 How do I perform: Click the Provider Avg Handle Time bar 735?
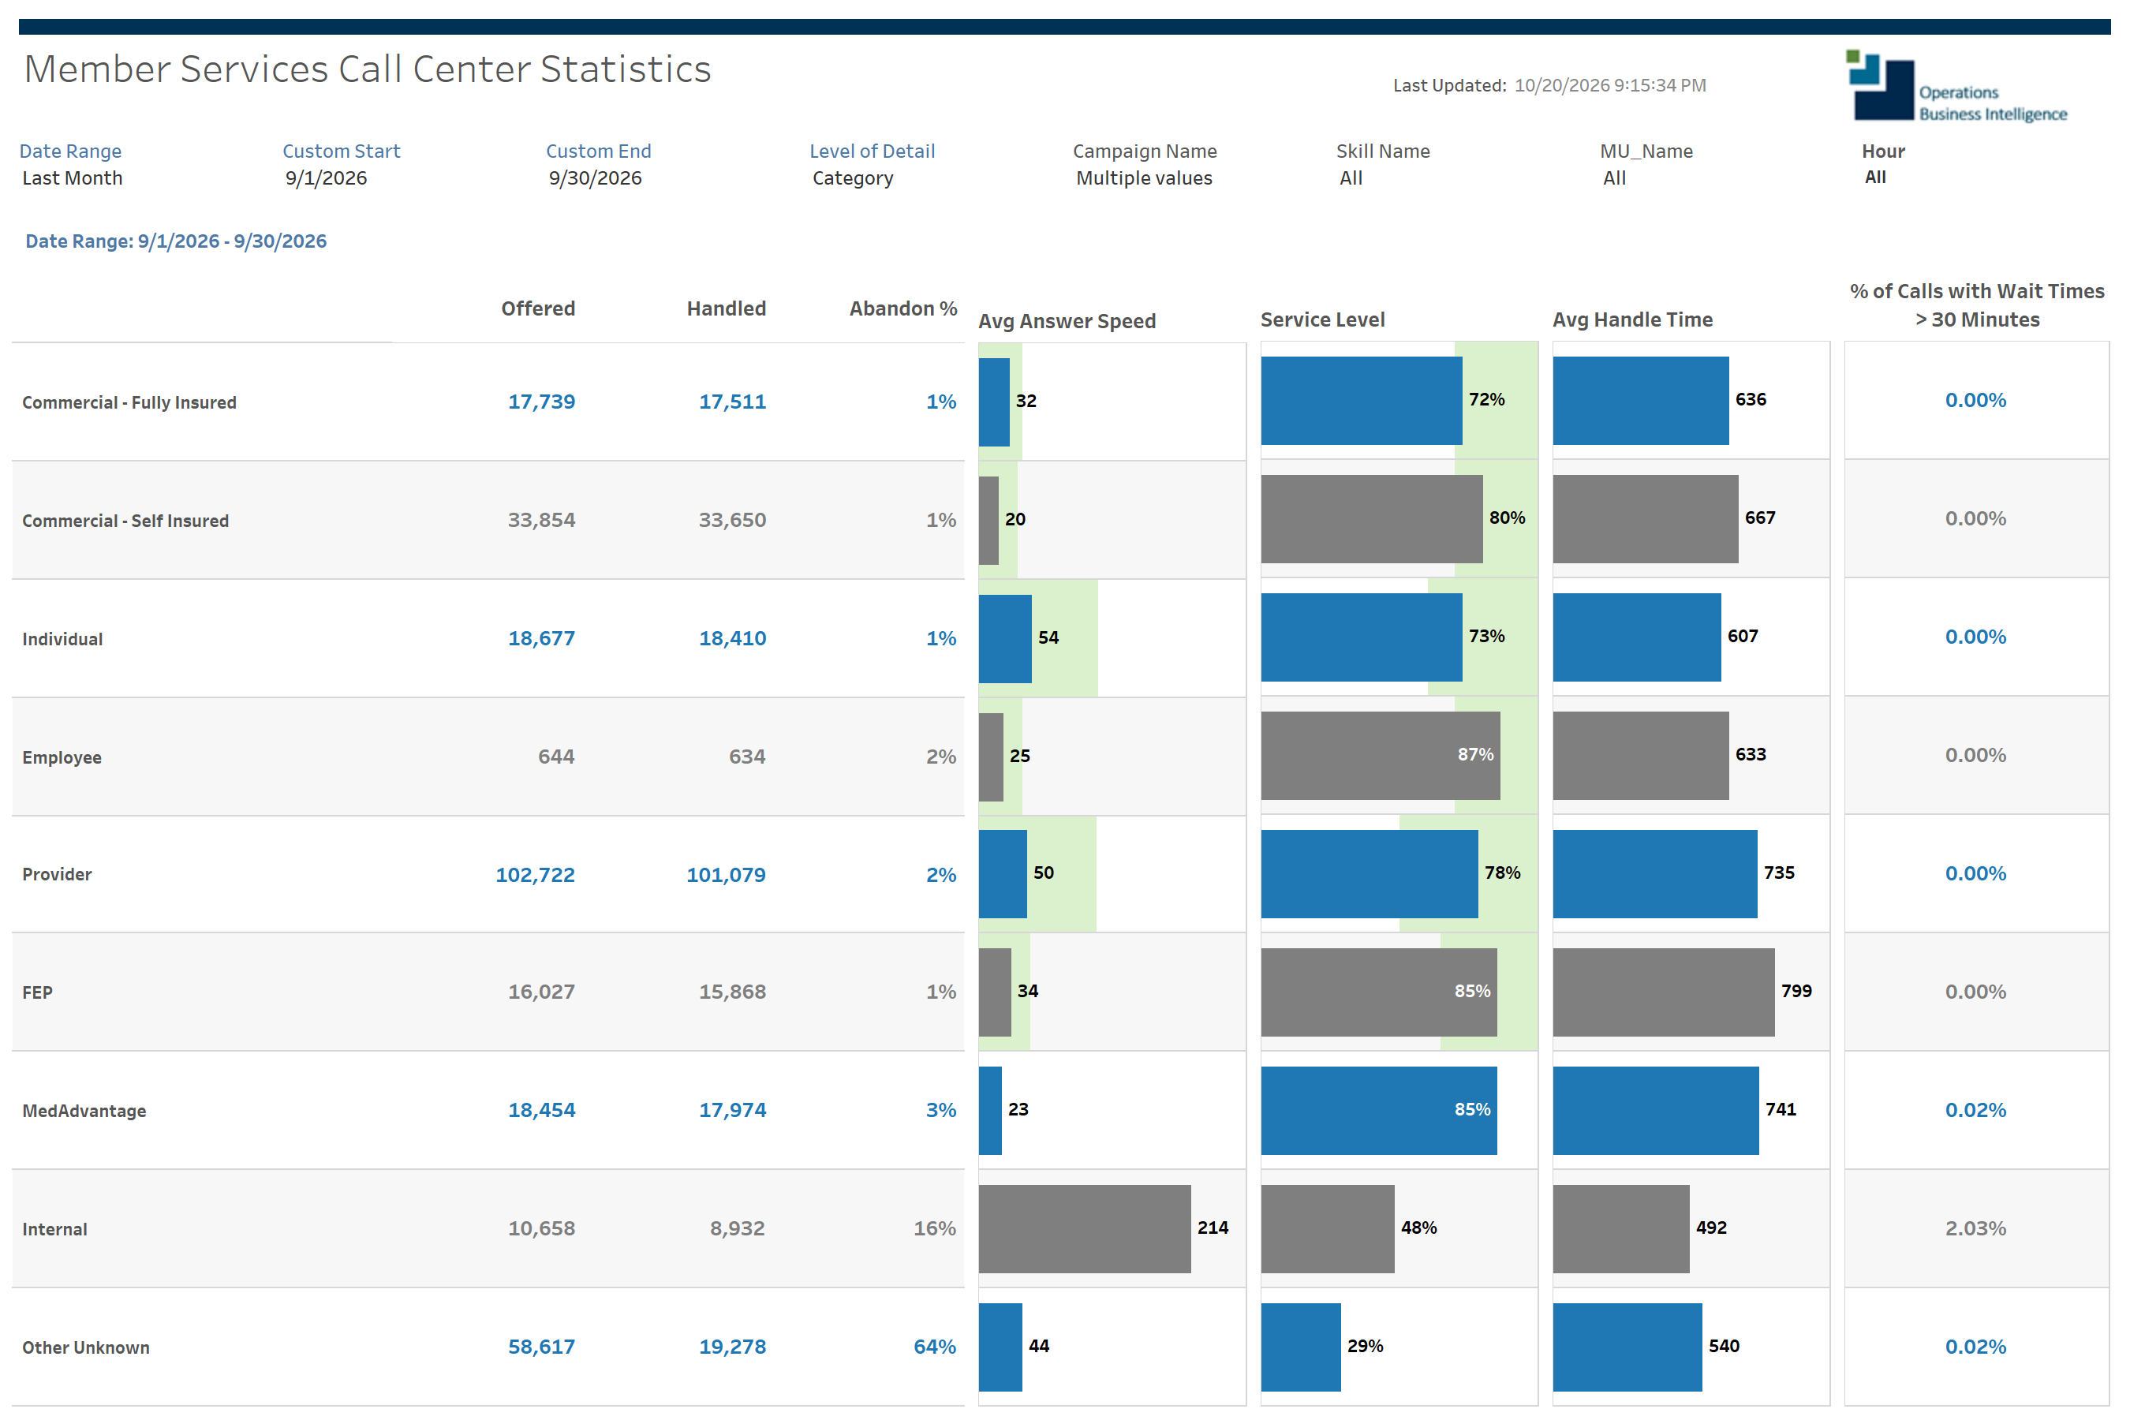[1655, 874]
